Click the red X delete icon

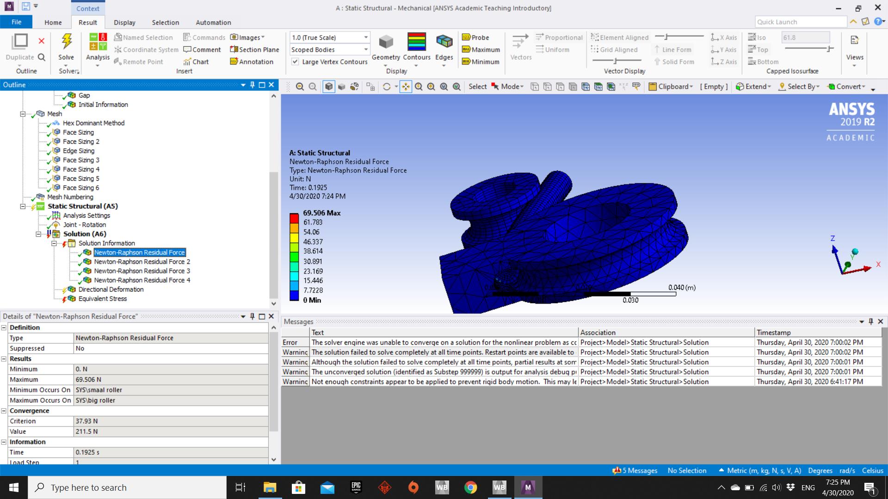[41, 41]
